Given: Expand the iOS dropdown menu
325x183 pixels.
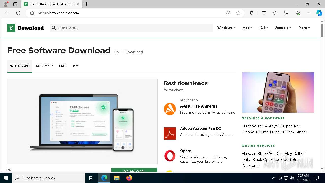Looking at the screenshot, I should click(264, 28).
